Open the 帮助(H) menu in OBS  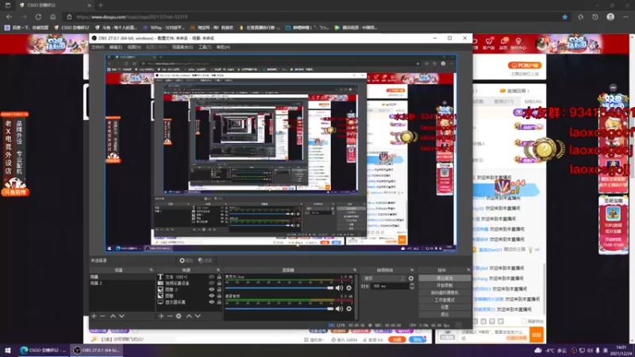coord(223,48)
